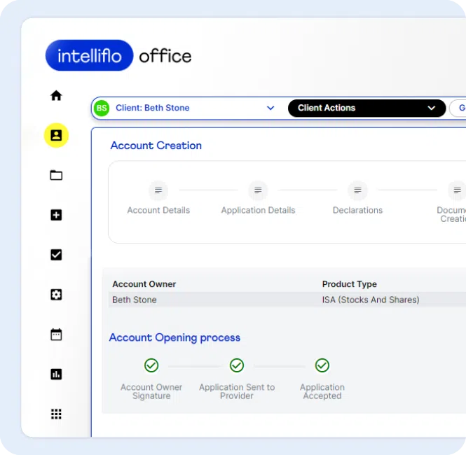
Task: Click the Account Owner Signature green check
Action: click(x=151, y=365)
